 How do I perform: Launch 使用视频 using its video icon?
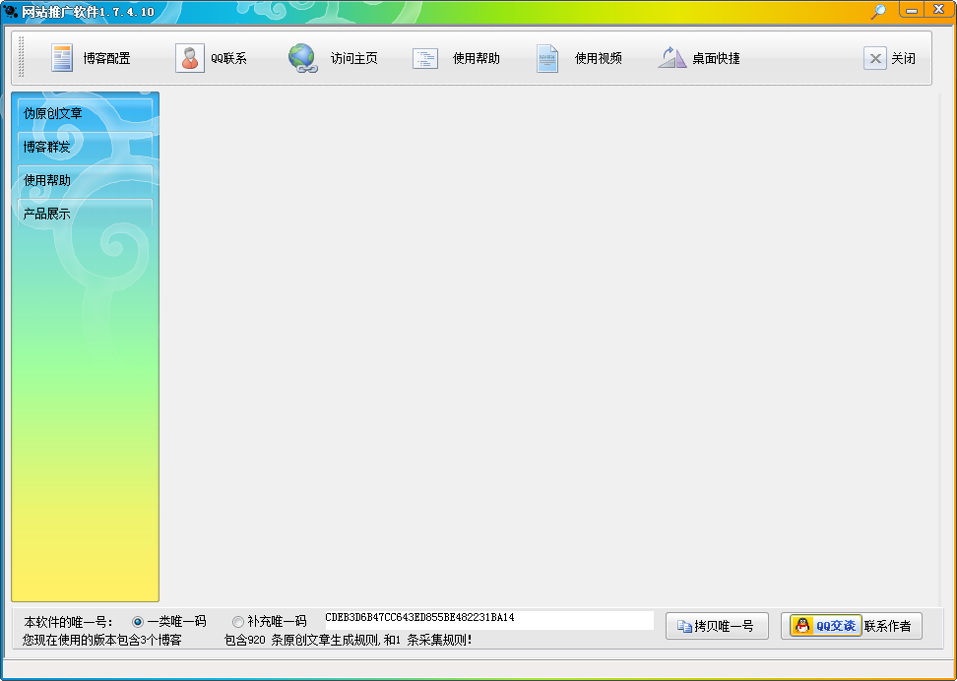547,58
